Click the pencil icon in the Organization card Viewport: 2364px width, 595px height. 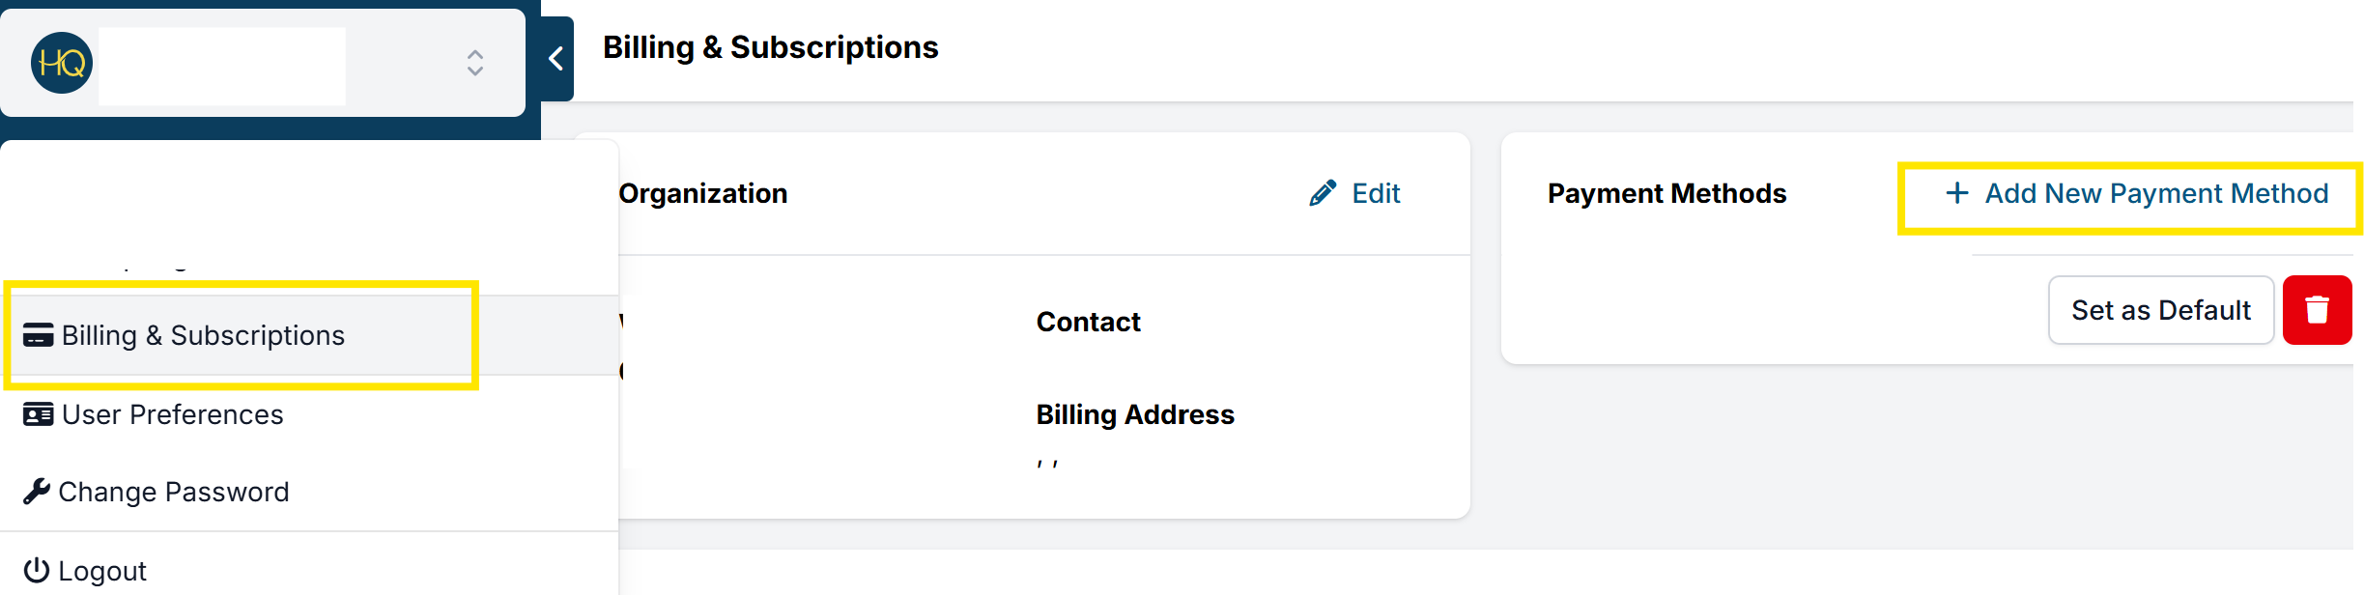point(1323,193)
